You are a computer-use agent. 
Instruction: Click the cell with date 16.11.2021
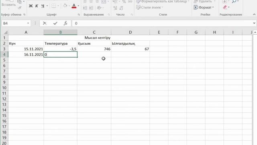(x=26, y=55)
